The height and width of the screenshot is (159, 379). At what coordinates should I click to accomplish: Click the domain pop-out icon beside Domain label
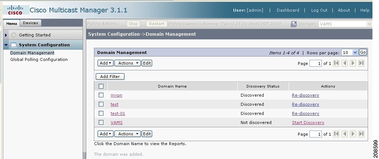click(x=294, y=24)
